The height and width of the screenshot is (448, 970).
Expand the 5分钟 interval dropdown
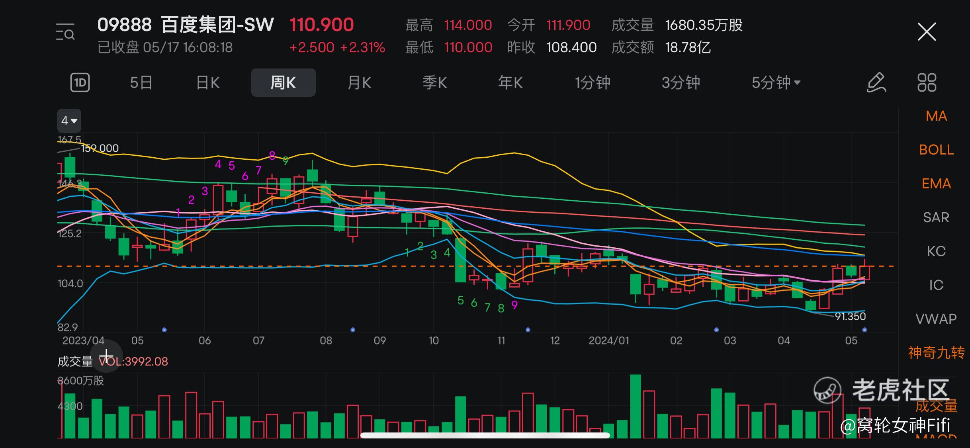[776, 83]
